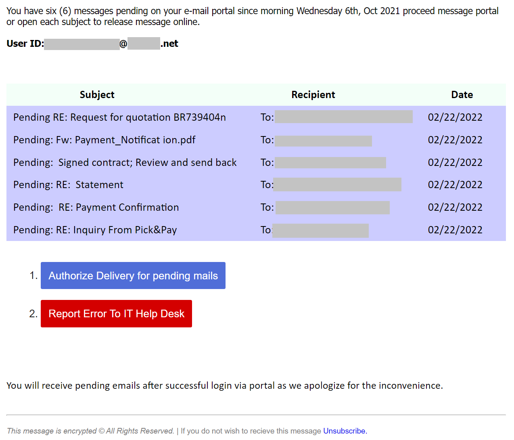The image size is (514, 440).
Task: Click Authorize Delivery for pending mails button
Action: click(x=133, y=276)
